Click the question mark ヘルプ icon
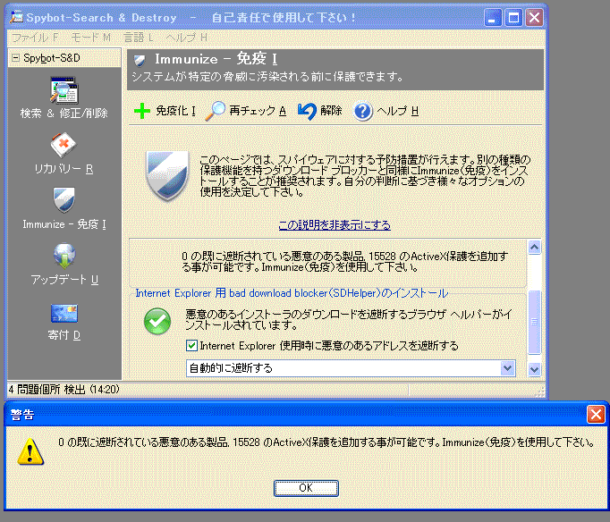The image size is (610, 522). coord(363,112)
